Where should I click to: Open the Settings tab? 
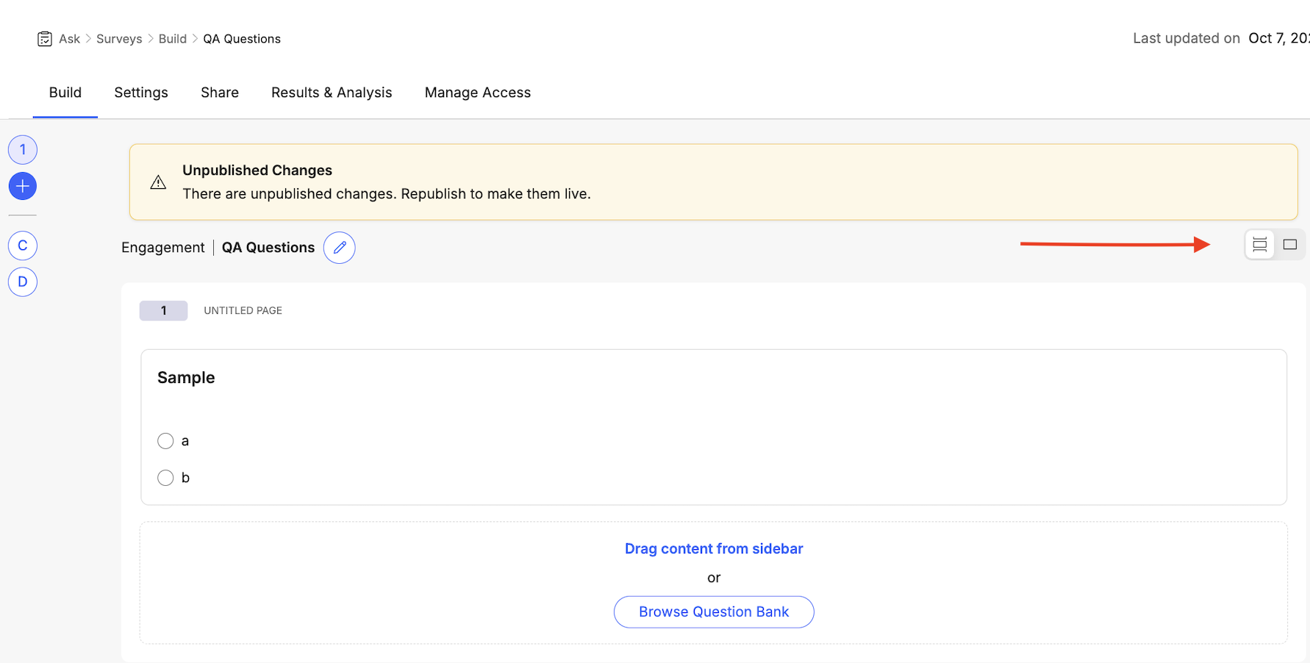point(141,93)
